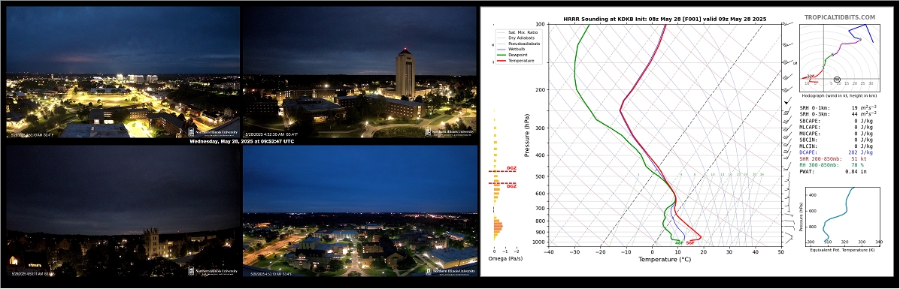
Task: Click the Northern Illinois University logo in bottom-right view
Action: [x=450, y=271]
